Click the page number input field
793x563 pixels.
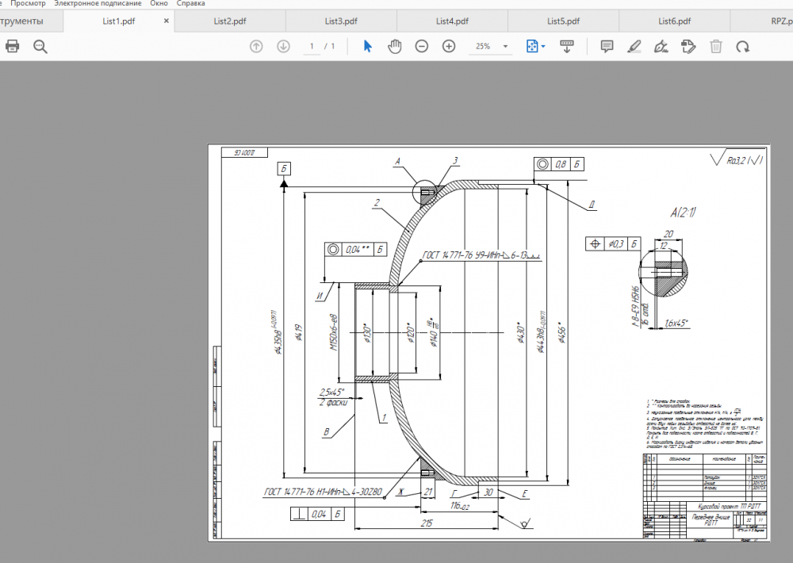point(313,47)
